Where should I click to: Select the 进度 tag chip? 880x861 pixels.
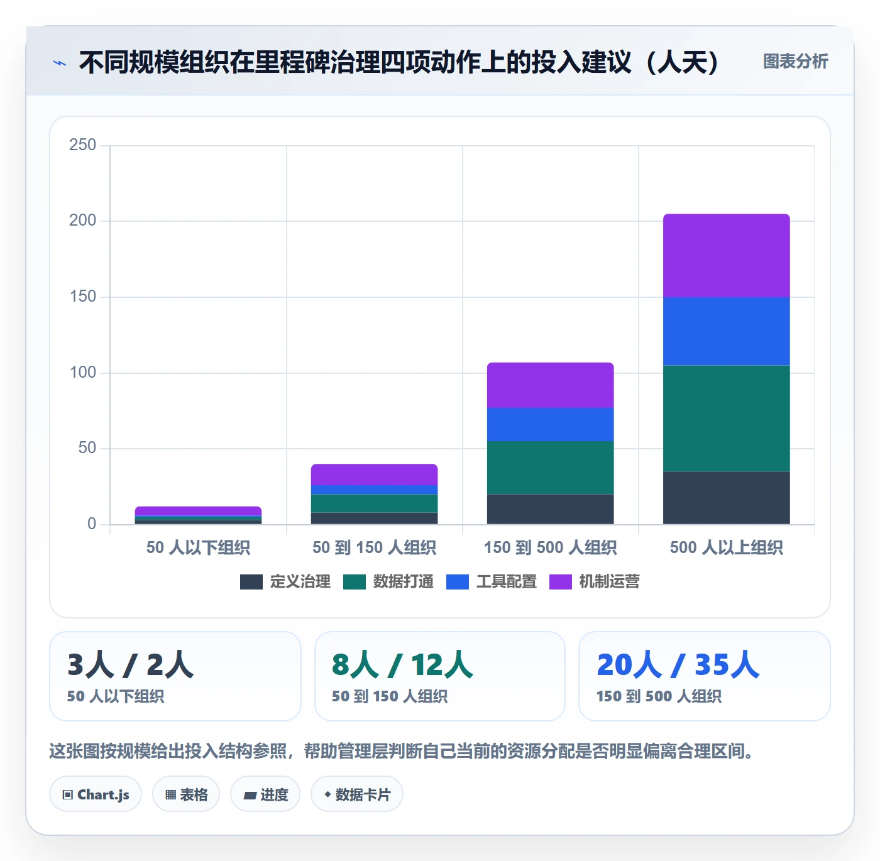tap(265, 794)
